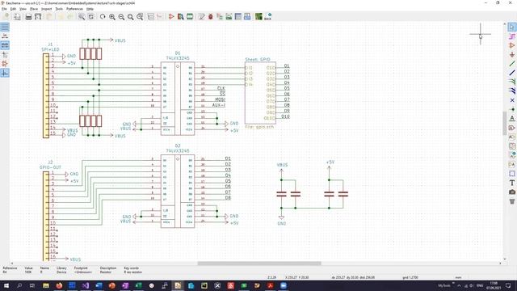Select the Bus to bus entry tool
The width and height of the screenshot is (517, 291).
(512, 91)
